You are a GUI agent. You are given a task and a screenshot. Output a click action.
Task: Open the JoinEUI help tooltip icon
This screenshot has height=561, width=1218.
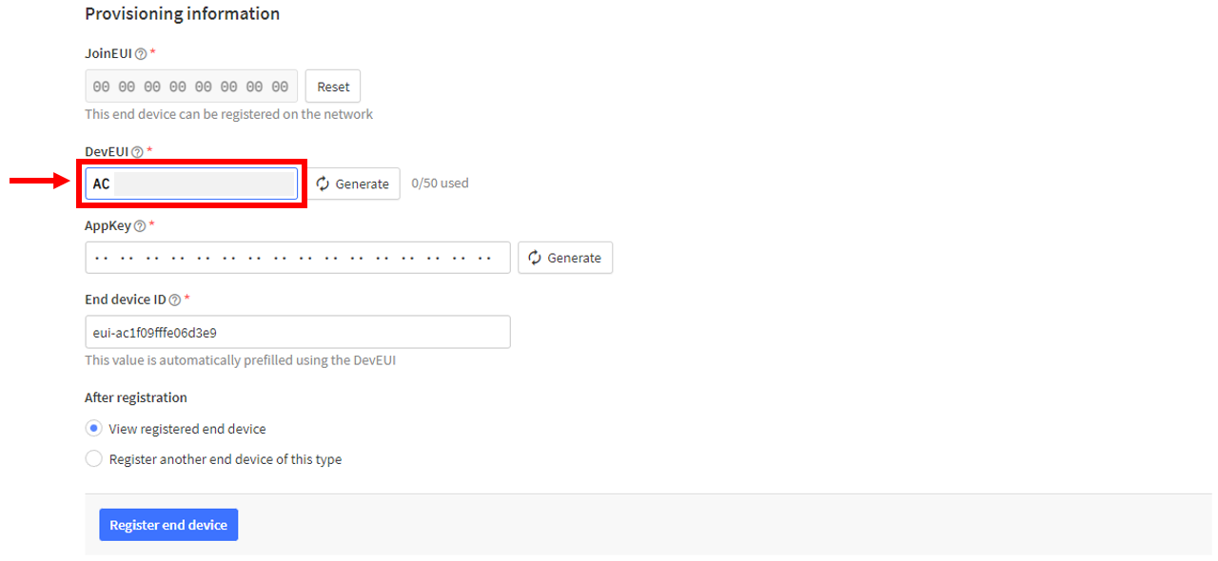141,53
